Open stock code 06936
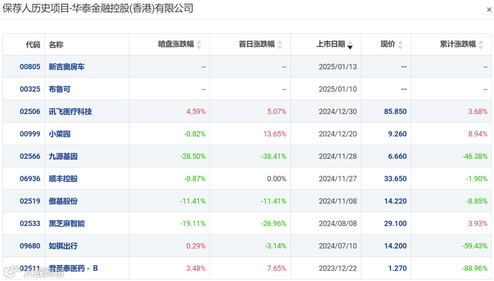The height and width of the screenshot is (281, 494). (x=30, y=178)
